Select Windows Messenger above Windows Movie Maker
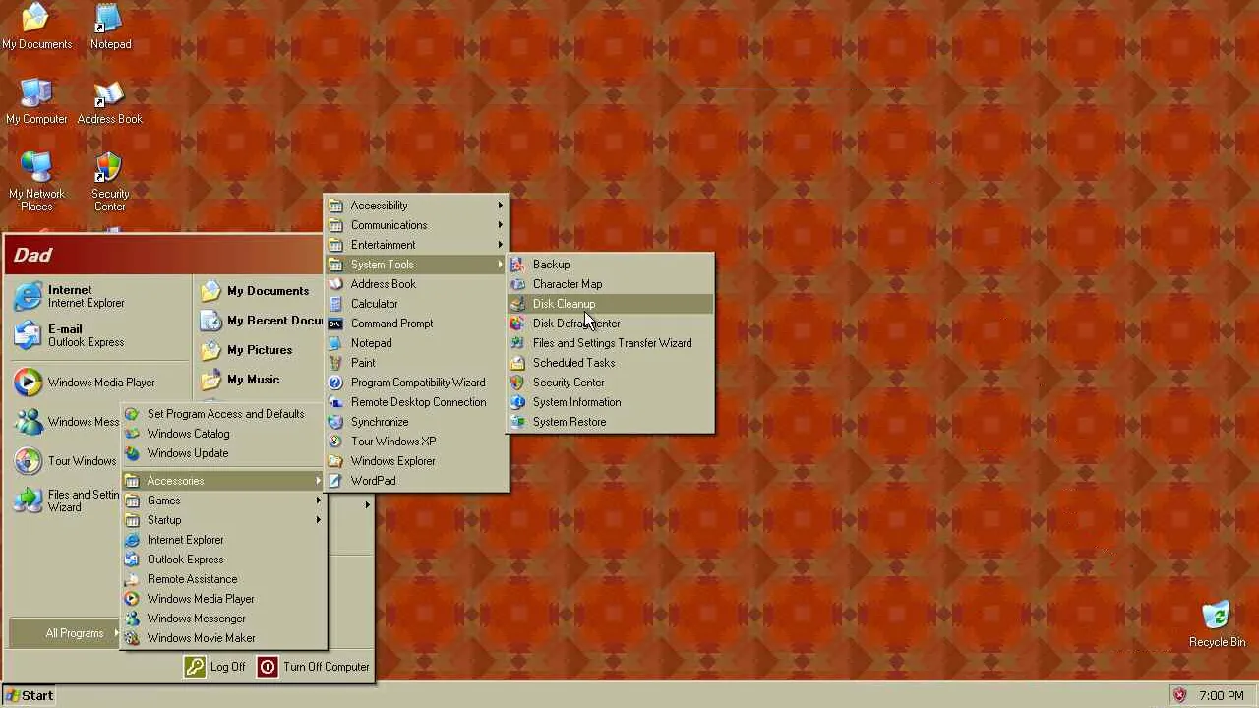 tap(223, 619)
